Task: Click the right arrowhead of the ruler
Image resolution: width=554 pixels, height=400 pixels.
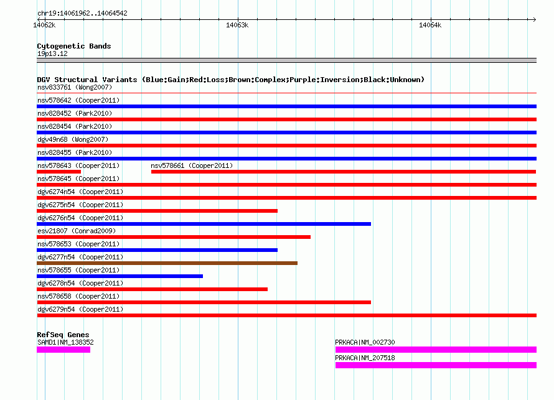Action: point(535,19)
